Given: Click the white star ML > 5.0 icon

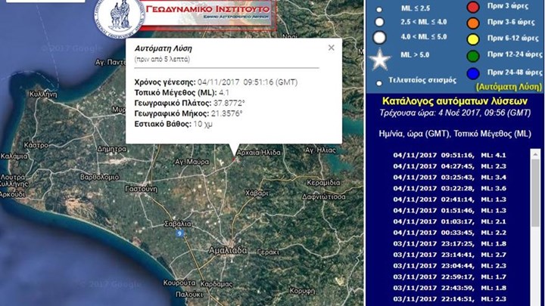Looking at the screenshot, I should (379, 60).
